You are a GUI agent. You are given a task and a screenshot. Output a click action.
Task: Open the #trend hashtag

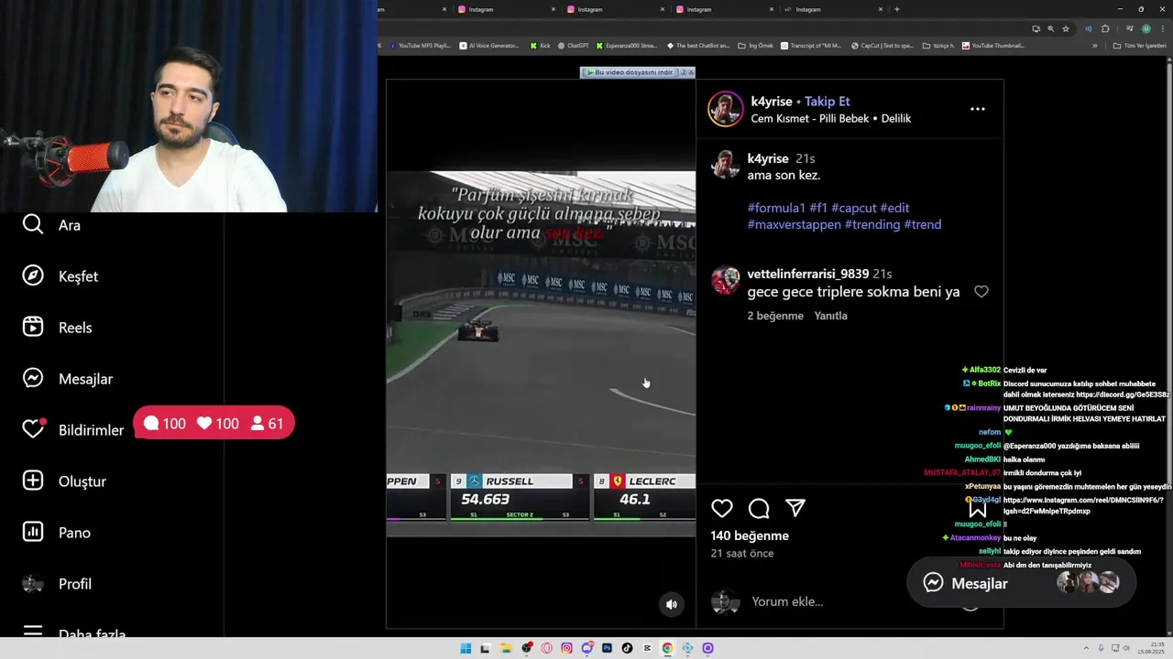coord(923,224)
